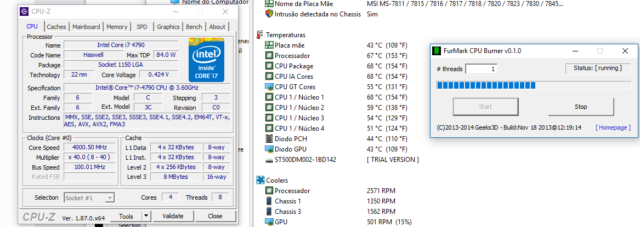Click the Cores 4 value box
Image resolution: width=640 pixels, height=227 pixels.
[x=170, y=197]
